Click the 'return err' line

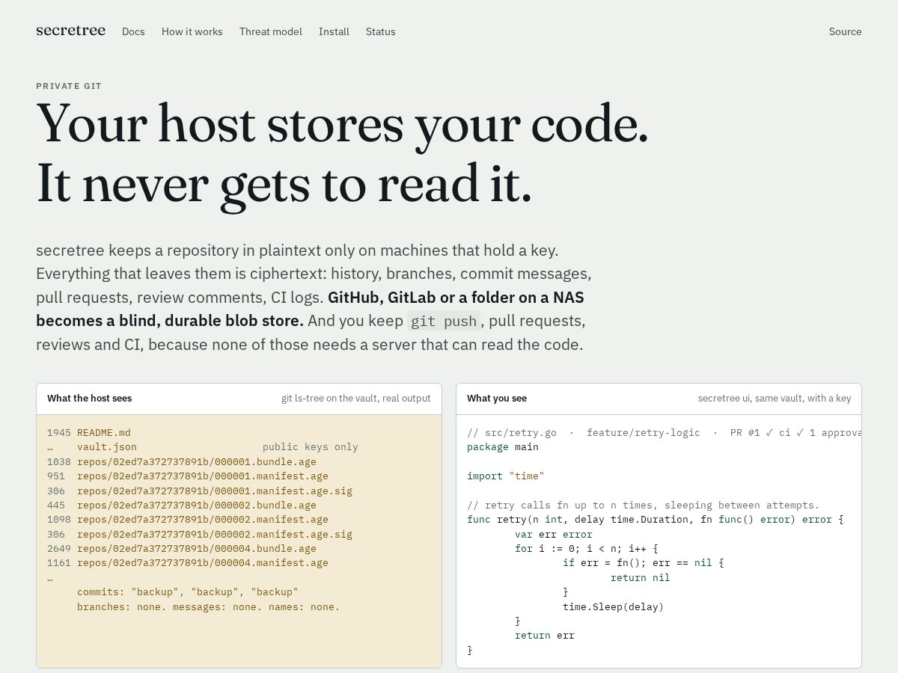[x=545, y=636]
